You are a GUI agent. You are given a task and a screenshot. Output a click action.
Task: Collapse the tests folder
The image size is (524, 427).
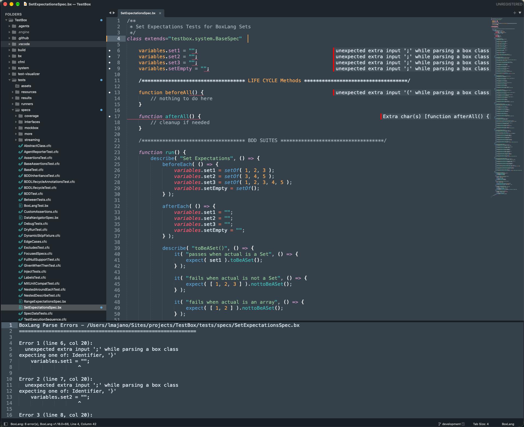pos(10,80)
